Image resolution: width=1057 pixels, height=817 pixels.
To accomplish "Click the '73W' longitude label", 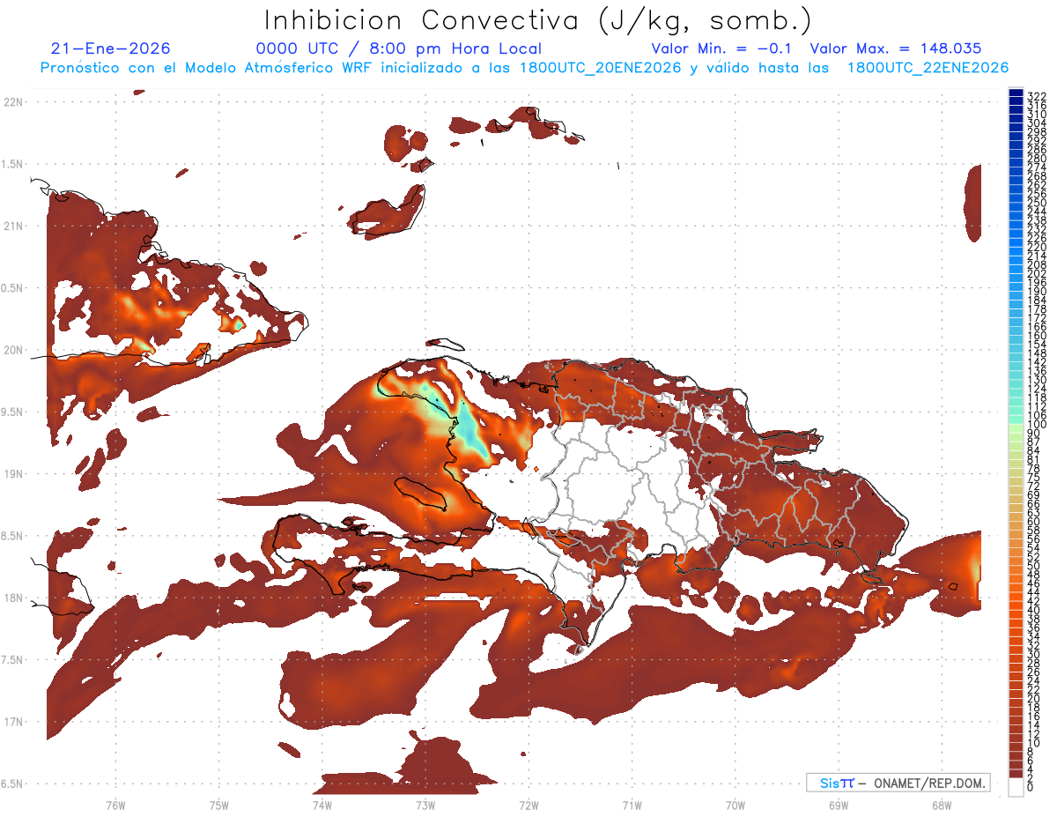I will (x=425, y=806).
